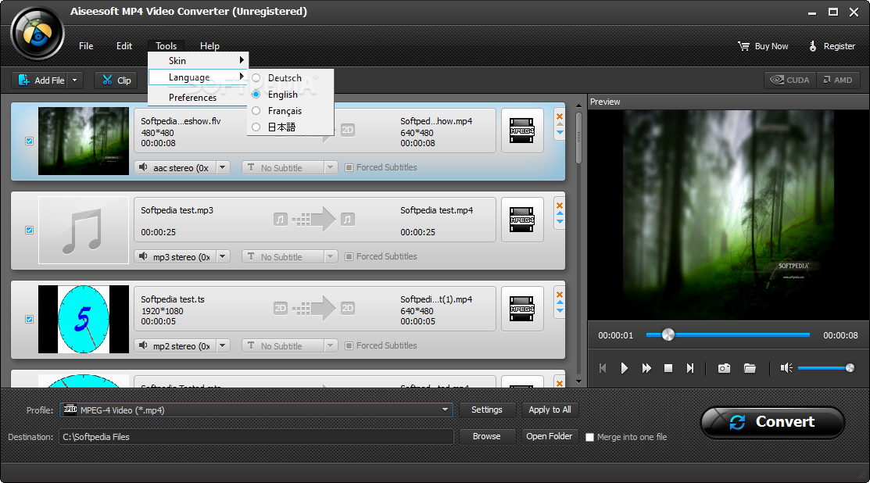Click the Open Folder button
Screen dimensions: 870x483
pos(550,436)
